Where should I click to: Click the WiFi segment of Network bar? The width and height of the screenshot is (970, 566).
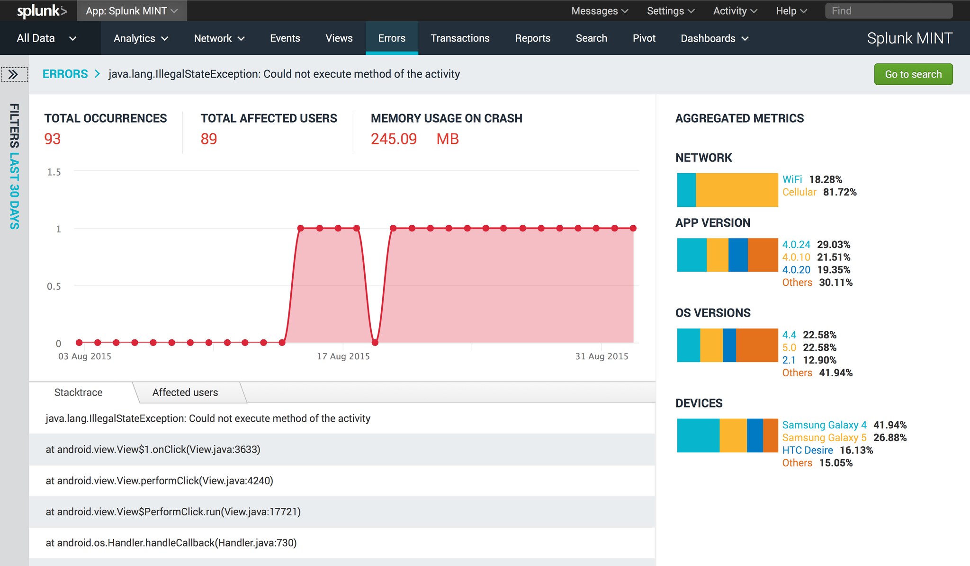[686, 190]
